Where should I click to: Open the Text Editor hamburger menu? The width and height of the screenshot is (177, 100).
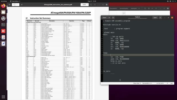(x=160, y=17)
